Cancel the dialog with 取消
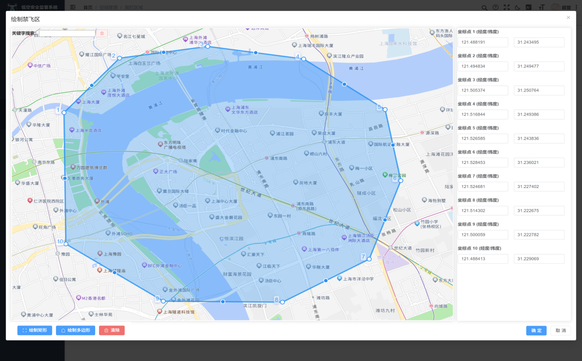This screenshot has width=582, height=361. tap(560, 330)
